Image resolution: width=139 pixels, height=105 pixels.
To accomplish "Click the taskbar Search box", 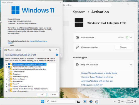I will 61,101.
